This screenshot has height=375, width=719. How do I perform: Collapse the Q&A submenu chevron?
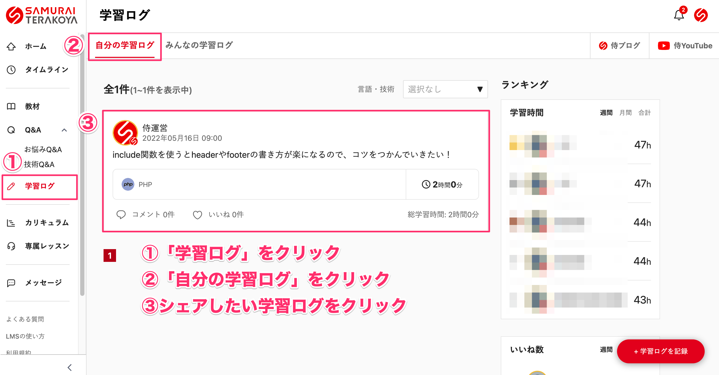pos(64,130)
